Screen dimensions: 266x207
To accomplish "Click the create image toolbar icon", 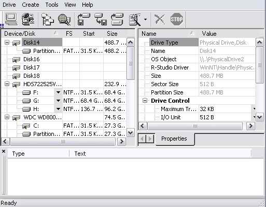I will (83, 19).
